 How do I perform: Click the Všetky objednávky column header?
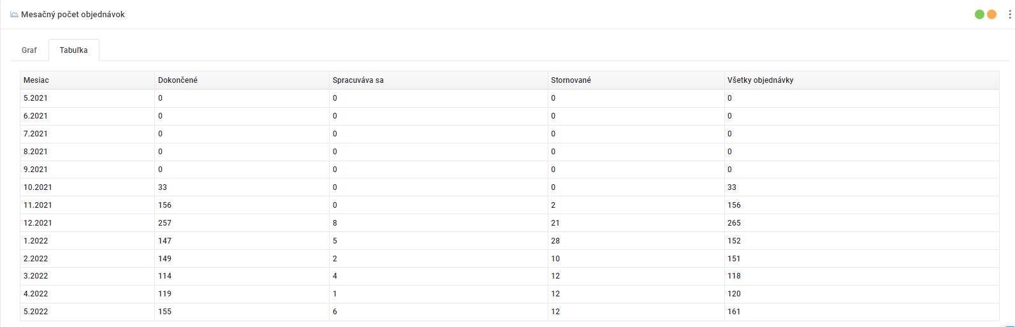[x=760, y=80]
